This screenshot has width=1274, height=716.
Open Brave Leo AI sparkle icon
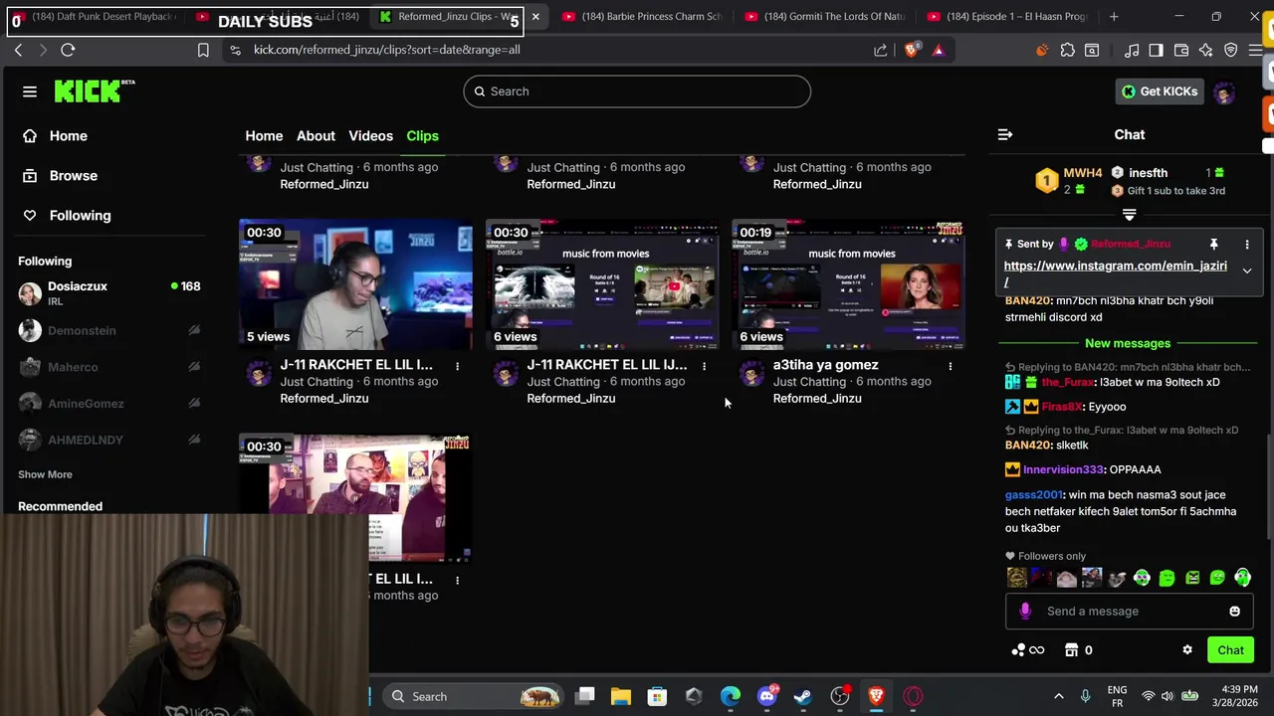(x=1206, y=50)
